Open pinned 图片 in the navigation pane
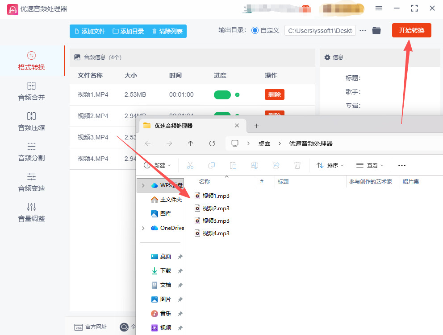The height and width of the screenshot is (335, 443). (x=161, y=299)
